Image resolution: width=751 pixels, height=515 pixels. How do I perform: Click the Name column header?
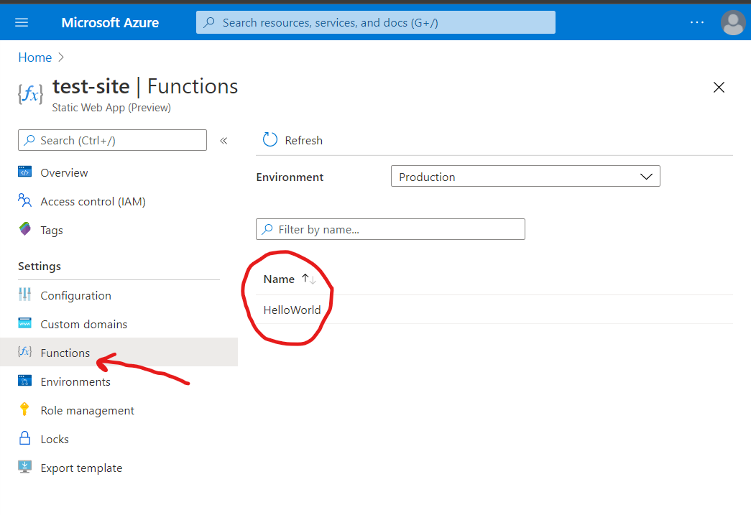coord(279,279)
